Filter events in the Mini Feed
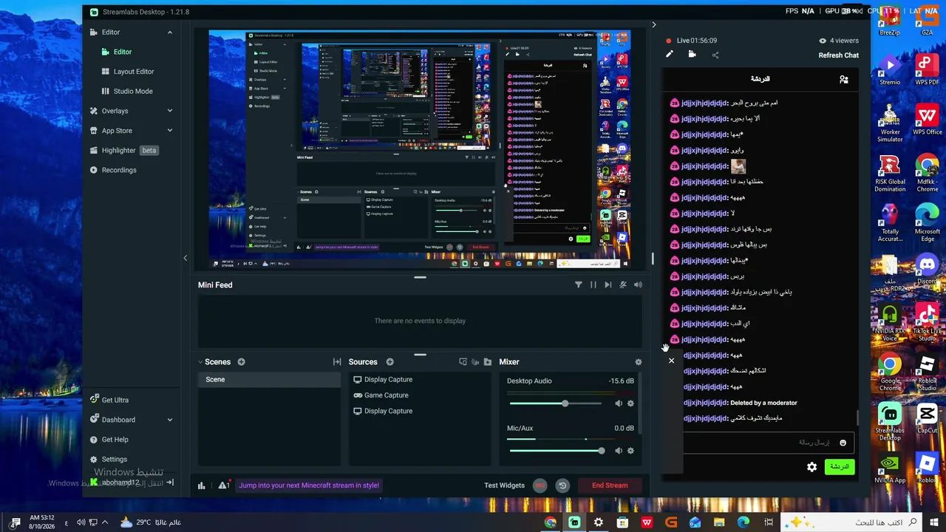946x532 pixels. point(578,284)
